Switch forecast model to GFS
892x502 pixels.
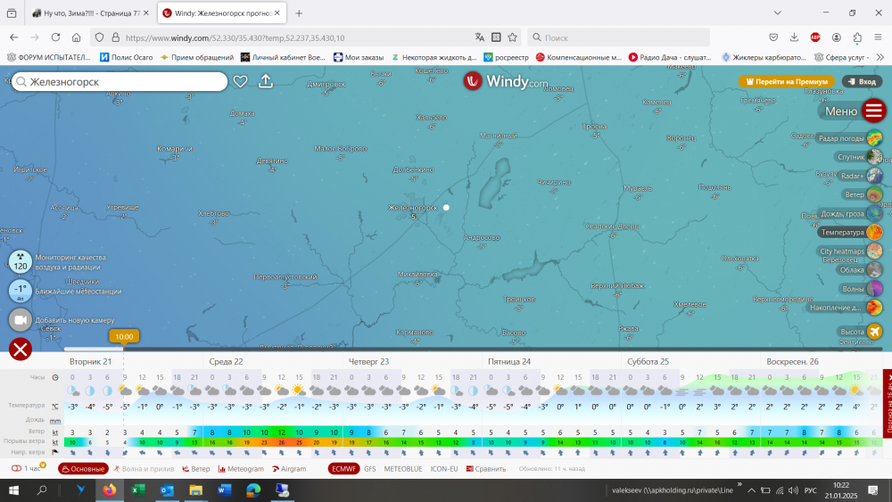tap(369, 468)
